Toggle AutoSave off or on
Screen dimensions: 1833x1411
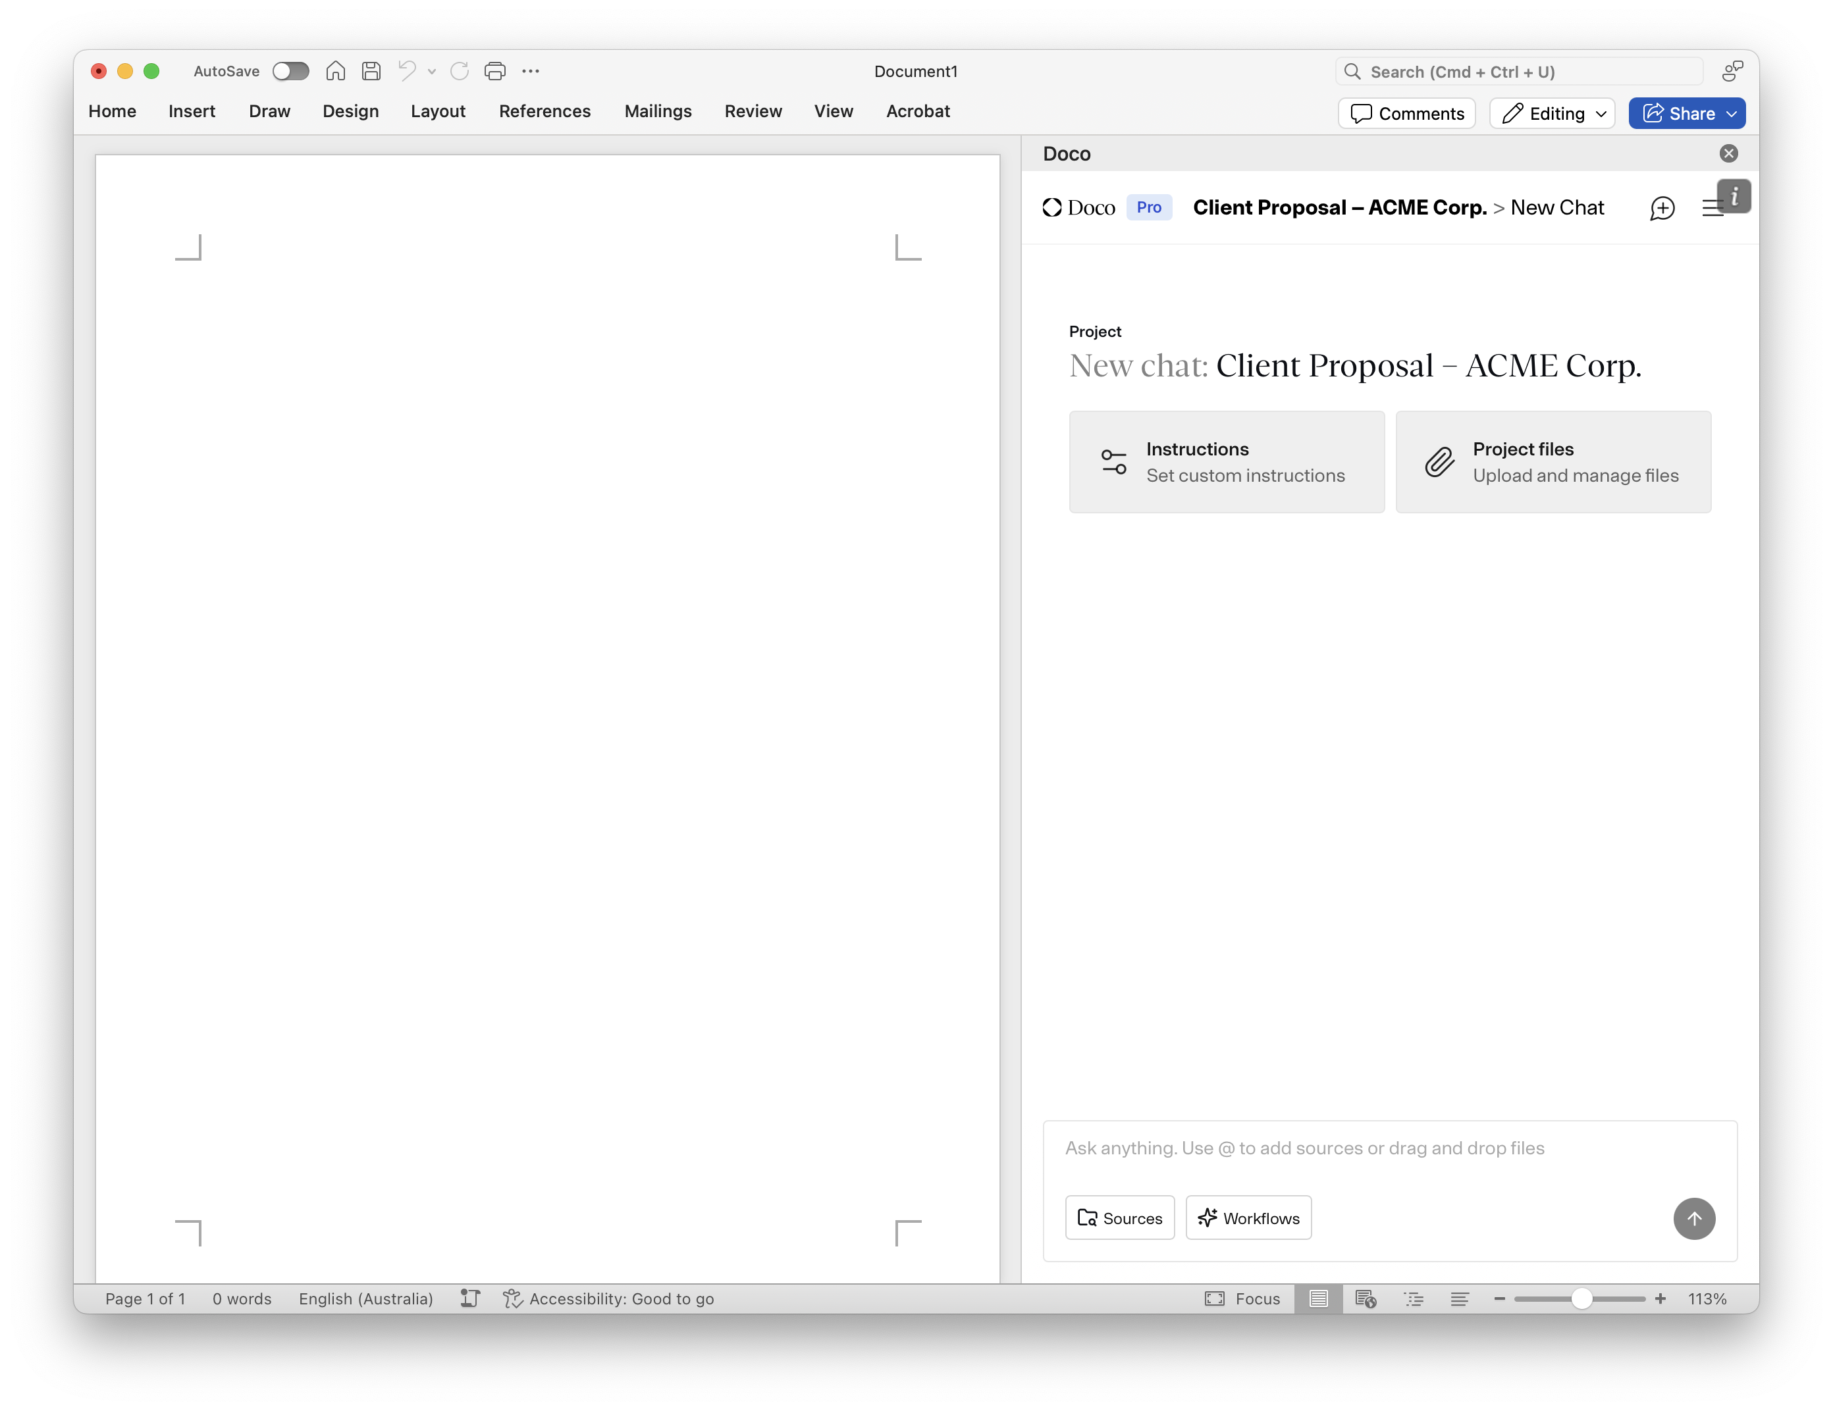tap(291, 71)
